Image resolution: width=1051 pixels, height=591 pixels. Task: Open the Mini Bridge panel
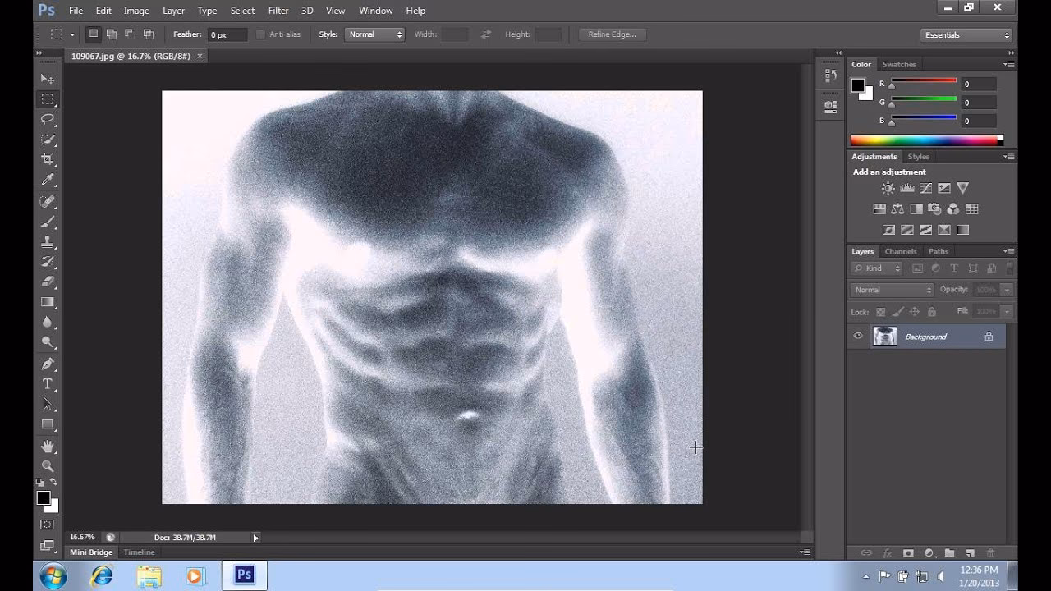coord(90,552)
